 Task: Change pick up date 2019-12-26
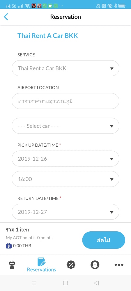65,159
